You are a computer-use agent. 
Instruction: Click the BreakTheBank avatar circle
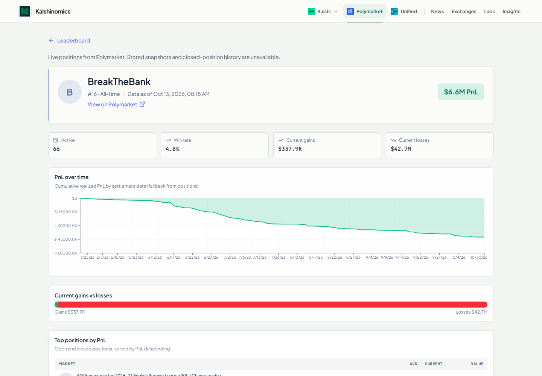coord(70,92)
